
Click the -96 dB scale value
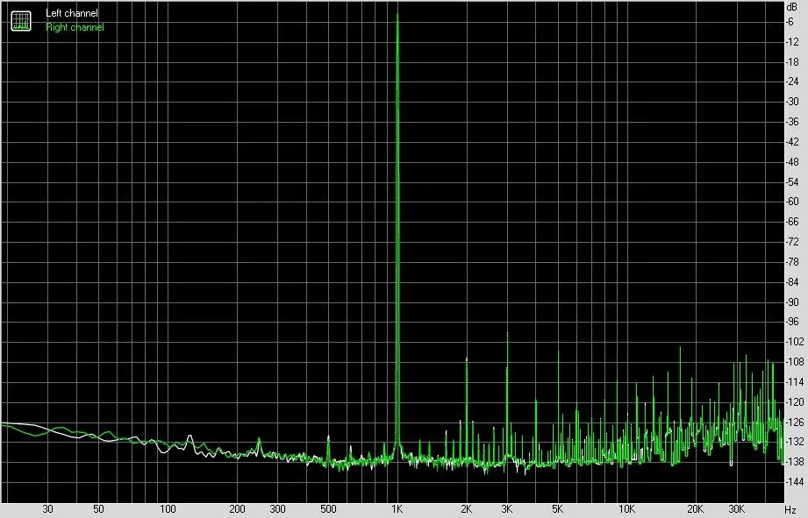pyautogui.click(x=792, y=322)
